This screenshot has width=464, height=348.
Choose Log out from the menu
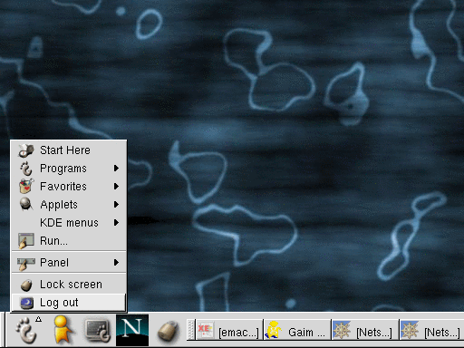pyautogui.click(x=69, y=303)
